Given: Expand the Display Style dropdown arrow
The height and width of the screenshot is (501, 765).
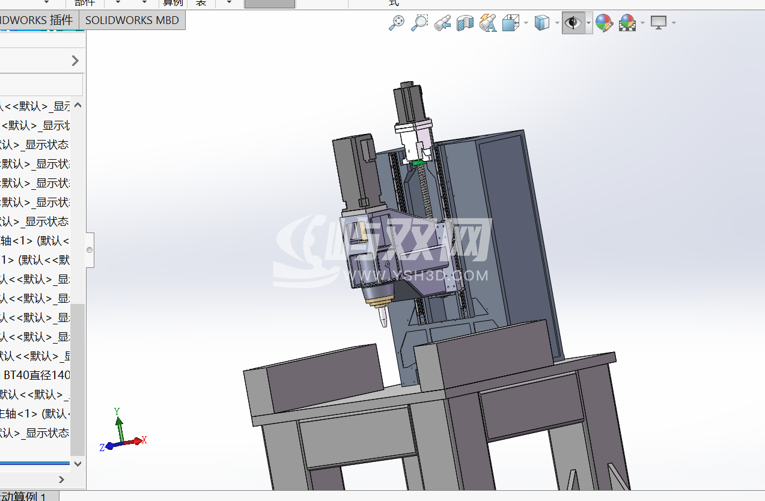Looking at the screenshot, I should pos(557,23).
